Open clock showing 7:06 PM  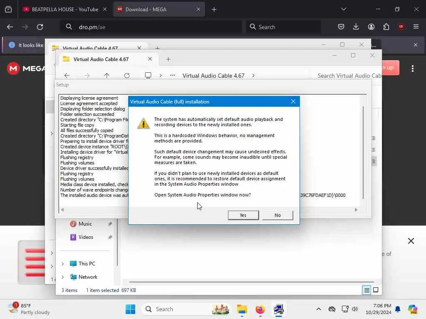pyautogui.click(x=379, y=309)
